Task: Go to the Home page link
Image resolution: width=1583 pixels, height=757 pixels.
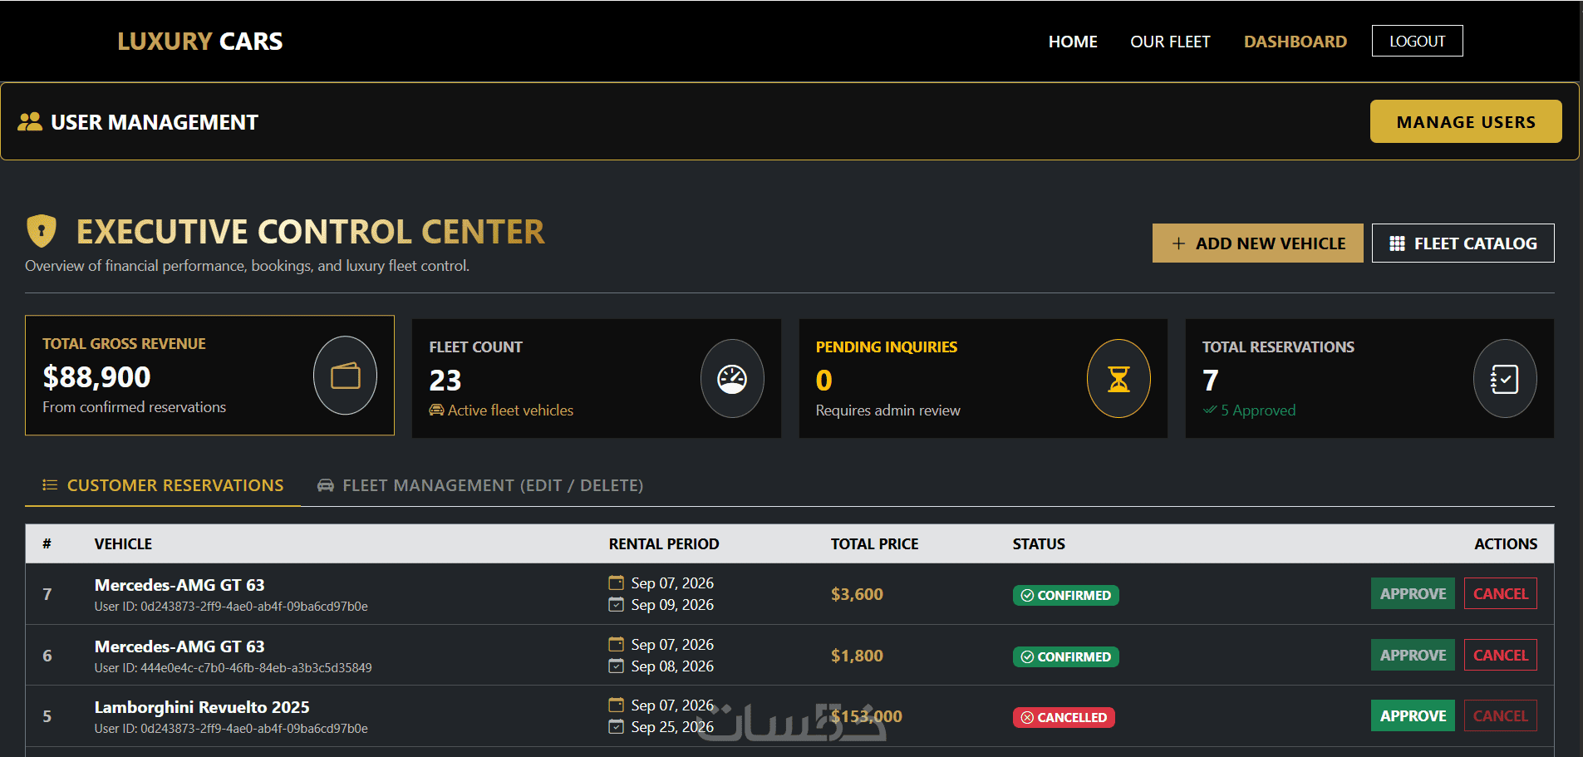Action: (1073, 42)
